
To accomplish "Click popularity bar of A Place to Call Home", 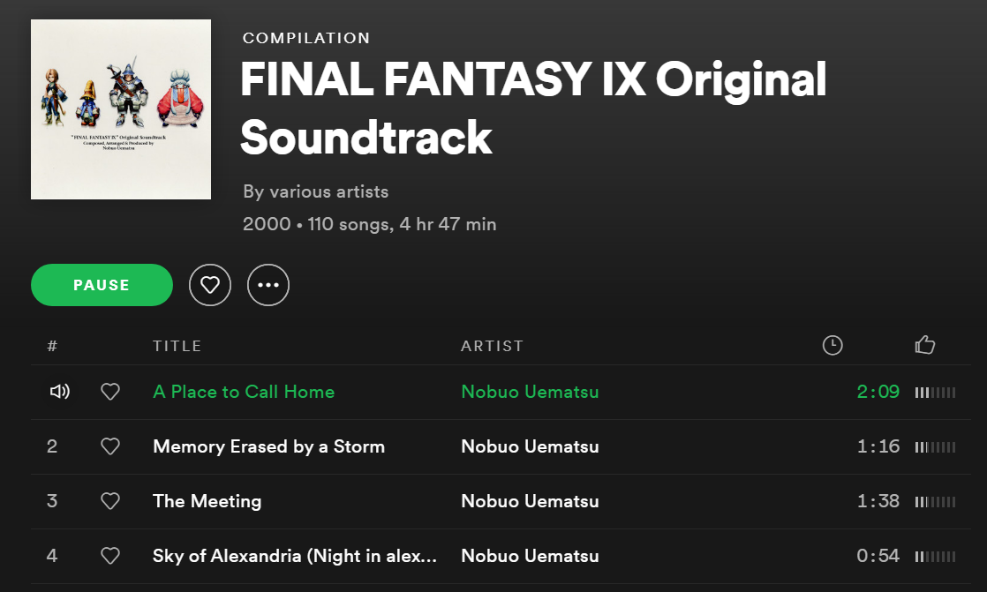I will pyautogui.click(x=935, y=393).
